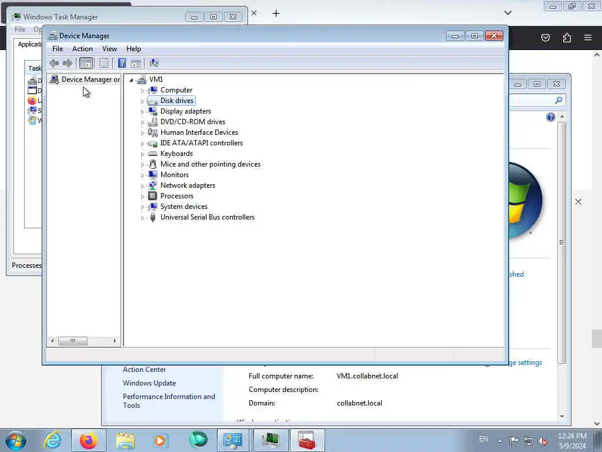Screen dimensions: 602x452
Task: Click the horizontal scrollbar thumb in console tree
Action: pyautogui.click(x=73, y=341)
